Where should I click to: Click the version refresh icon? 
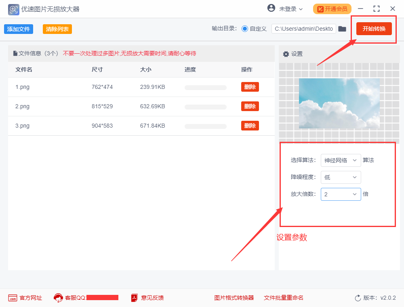coord(358,298)
